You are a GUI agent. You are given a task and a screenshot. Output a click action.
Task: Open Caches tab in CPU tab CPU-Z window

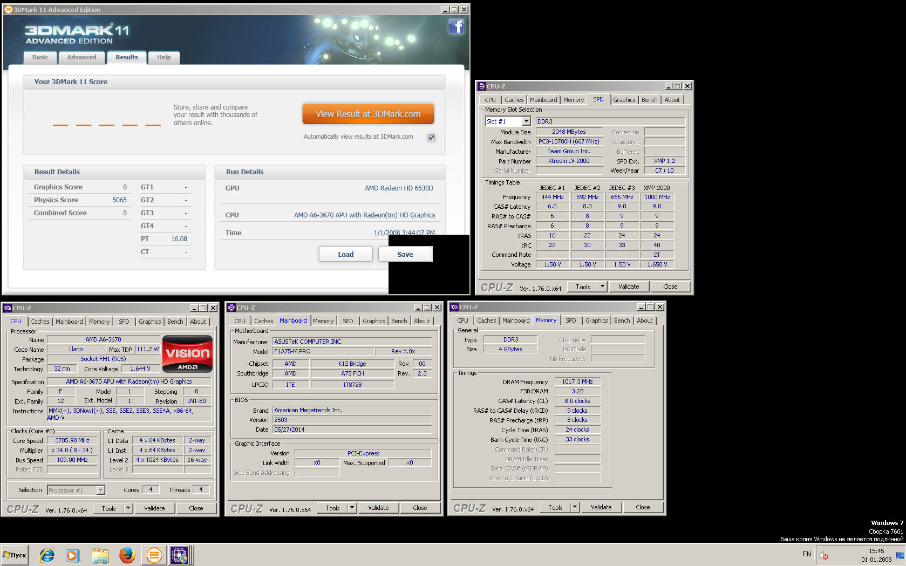coord(39,322)
